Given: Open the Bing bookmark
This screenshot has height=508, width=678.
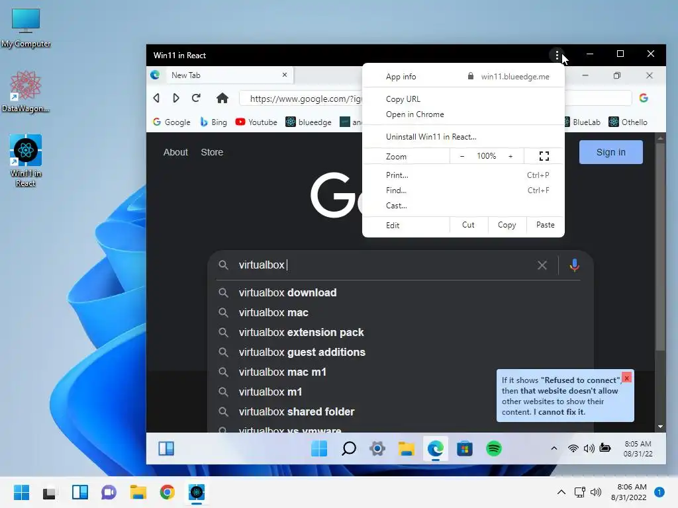Looking at the screenshot, I should tap(214, 122).
